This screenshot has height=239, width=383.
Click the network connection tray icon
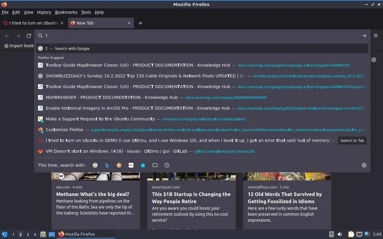click(359, 234)
